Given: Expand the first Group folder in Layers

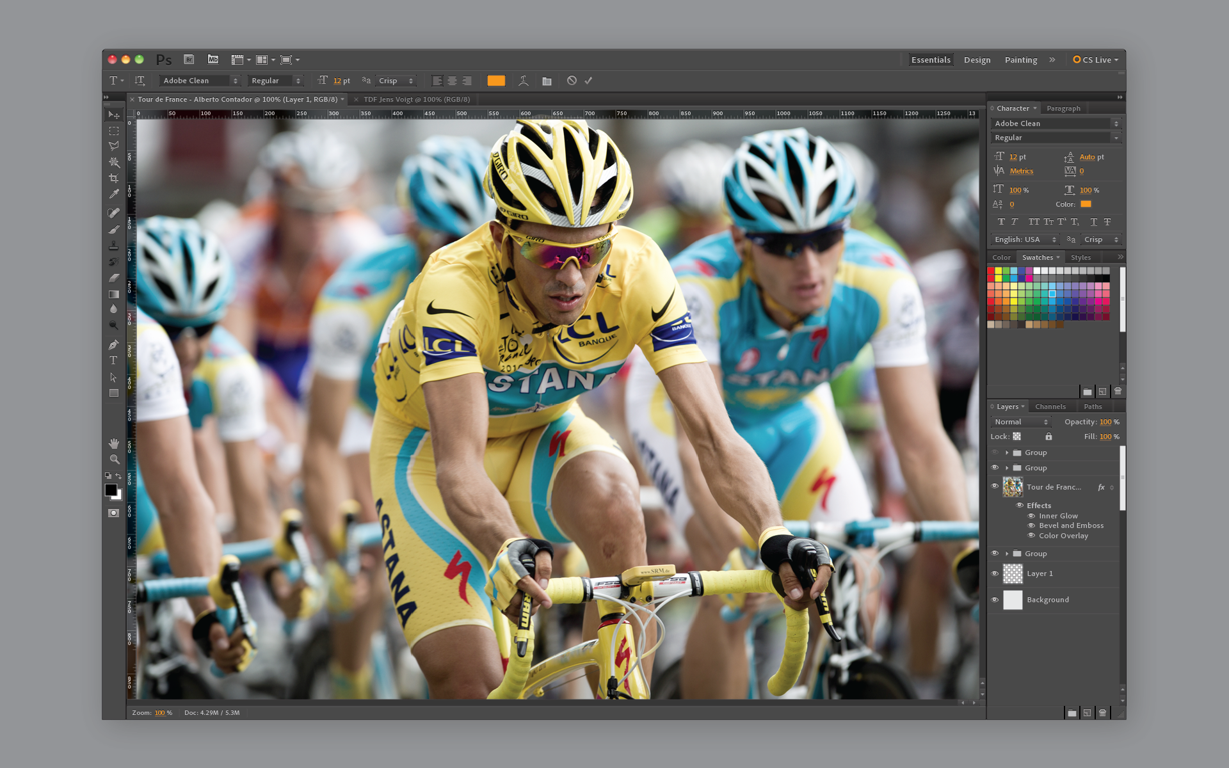Looking at the screenshot, I should click(x=1007, y=452).
